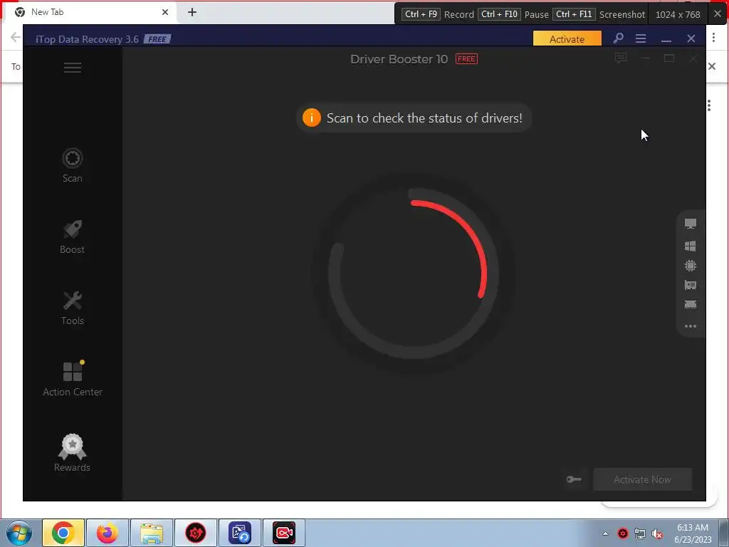Switch to iTop Data Recovery taskbar icon
The height and width of the screenshot is (547, 729).
tap(240, 533)
